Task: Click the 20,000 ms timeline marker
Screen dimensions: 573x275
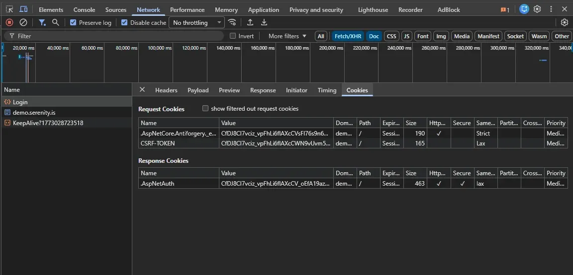Action: (24, 48)
